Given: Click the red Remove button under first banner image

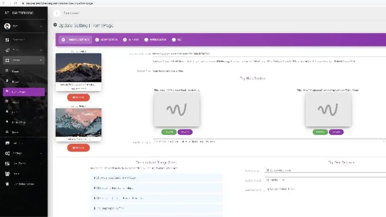Looking at the screenshot, I should click(x=78, y=97).
